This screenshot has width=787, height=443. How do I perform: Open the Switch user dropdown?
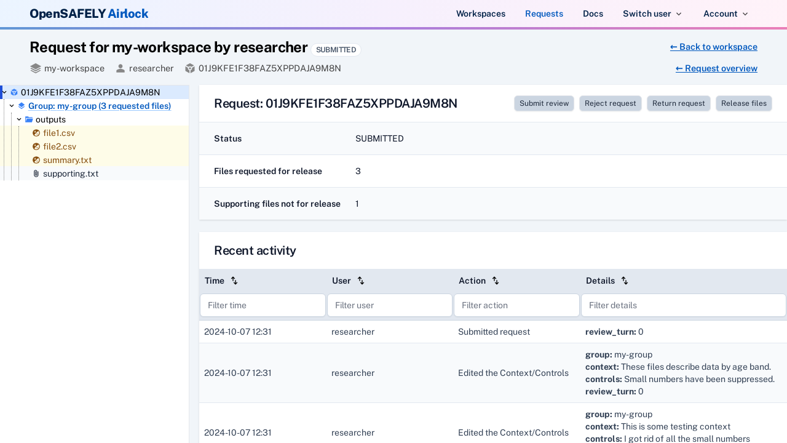pyautogui.click(x=652, y=14)
